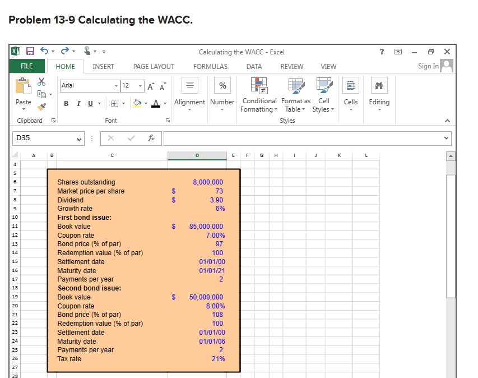The image size is (478, 378).
Task: Click the Sign In link
Action: click(428, 66)
